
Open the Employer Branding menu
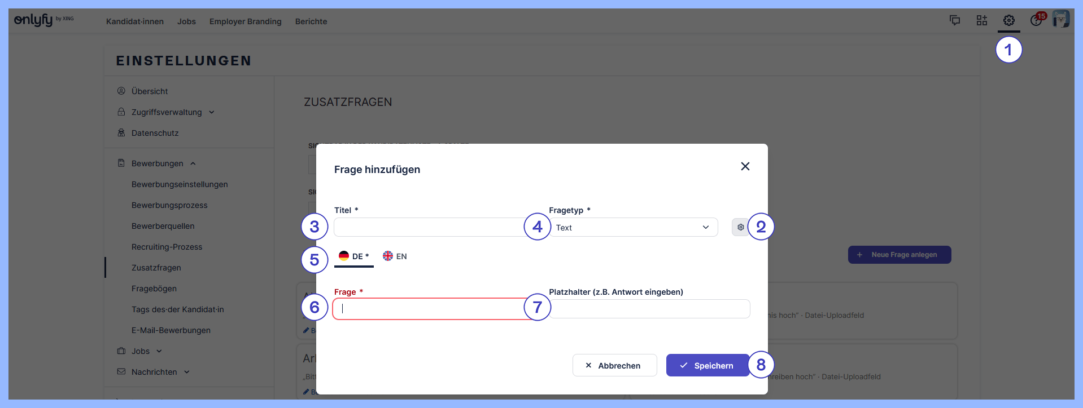click(x=245, y=21)
